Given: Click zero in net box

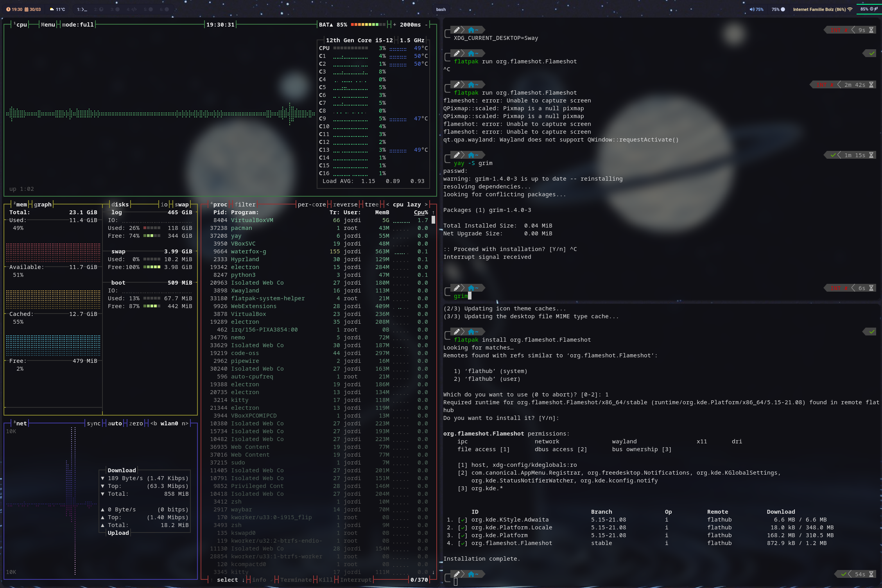Looking at the screenshot, I should [x=136, y=423].
